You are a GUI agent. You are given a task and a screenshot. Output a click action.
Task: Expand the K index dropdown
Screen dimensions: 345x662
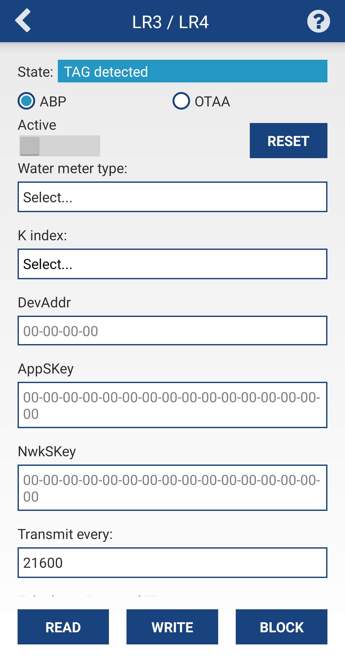coord(172,264)
